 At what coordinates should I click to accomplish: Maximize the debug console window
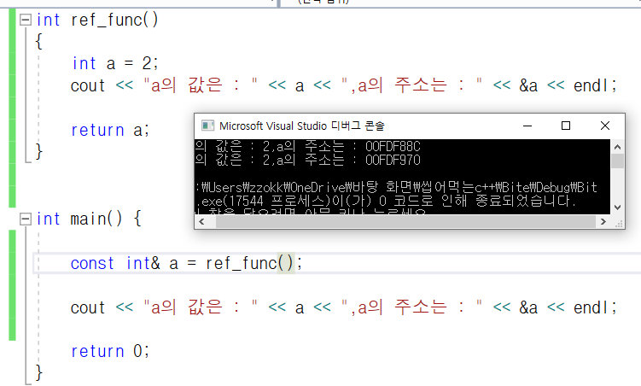point(566,126)
